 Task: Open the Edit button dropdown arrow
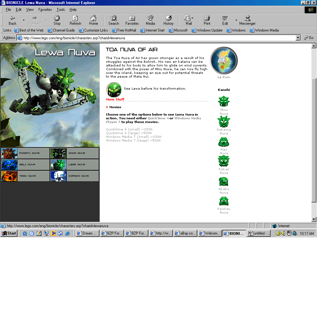tap(236, 20)
